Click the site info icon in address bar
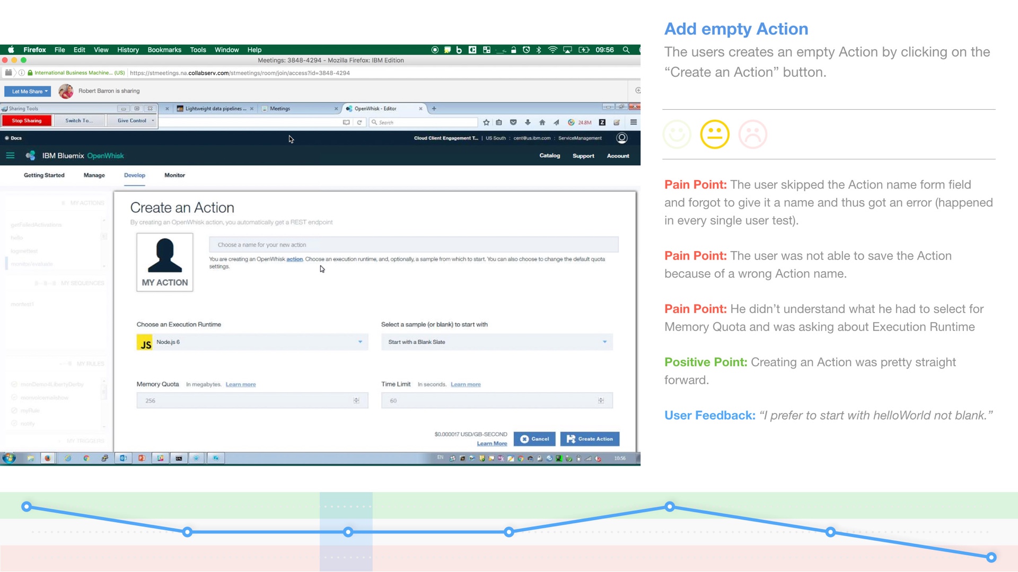The width and height of the screenshot is (1018, 572). pyautogui.click(x=22, y=73)
